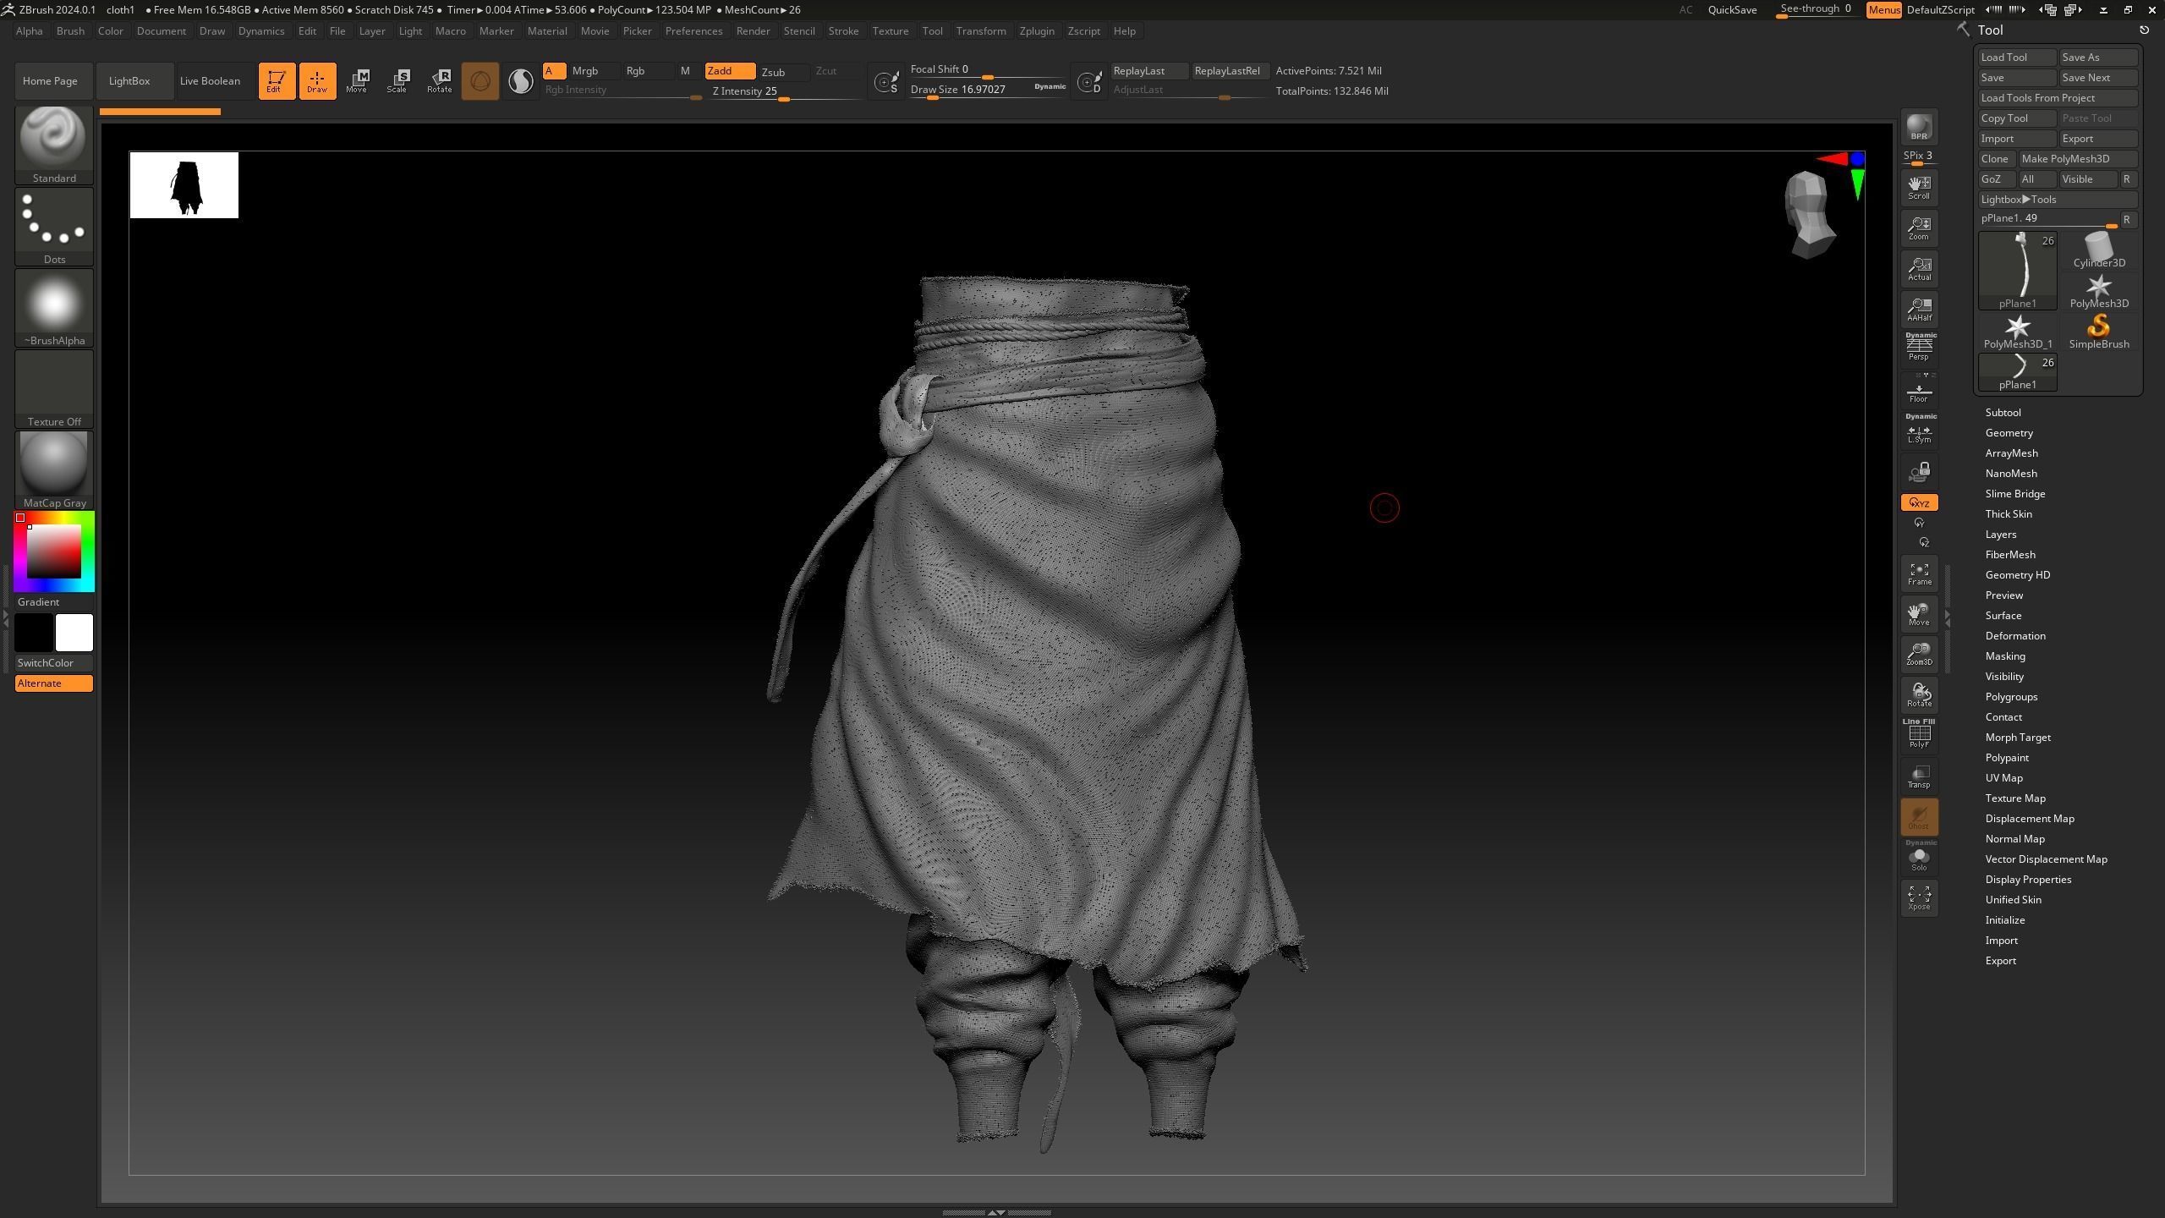The width and height of the screenshot is (2165, 1218).
Task: Expand the Deformation section
Action: click(2015, 636)
